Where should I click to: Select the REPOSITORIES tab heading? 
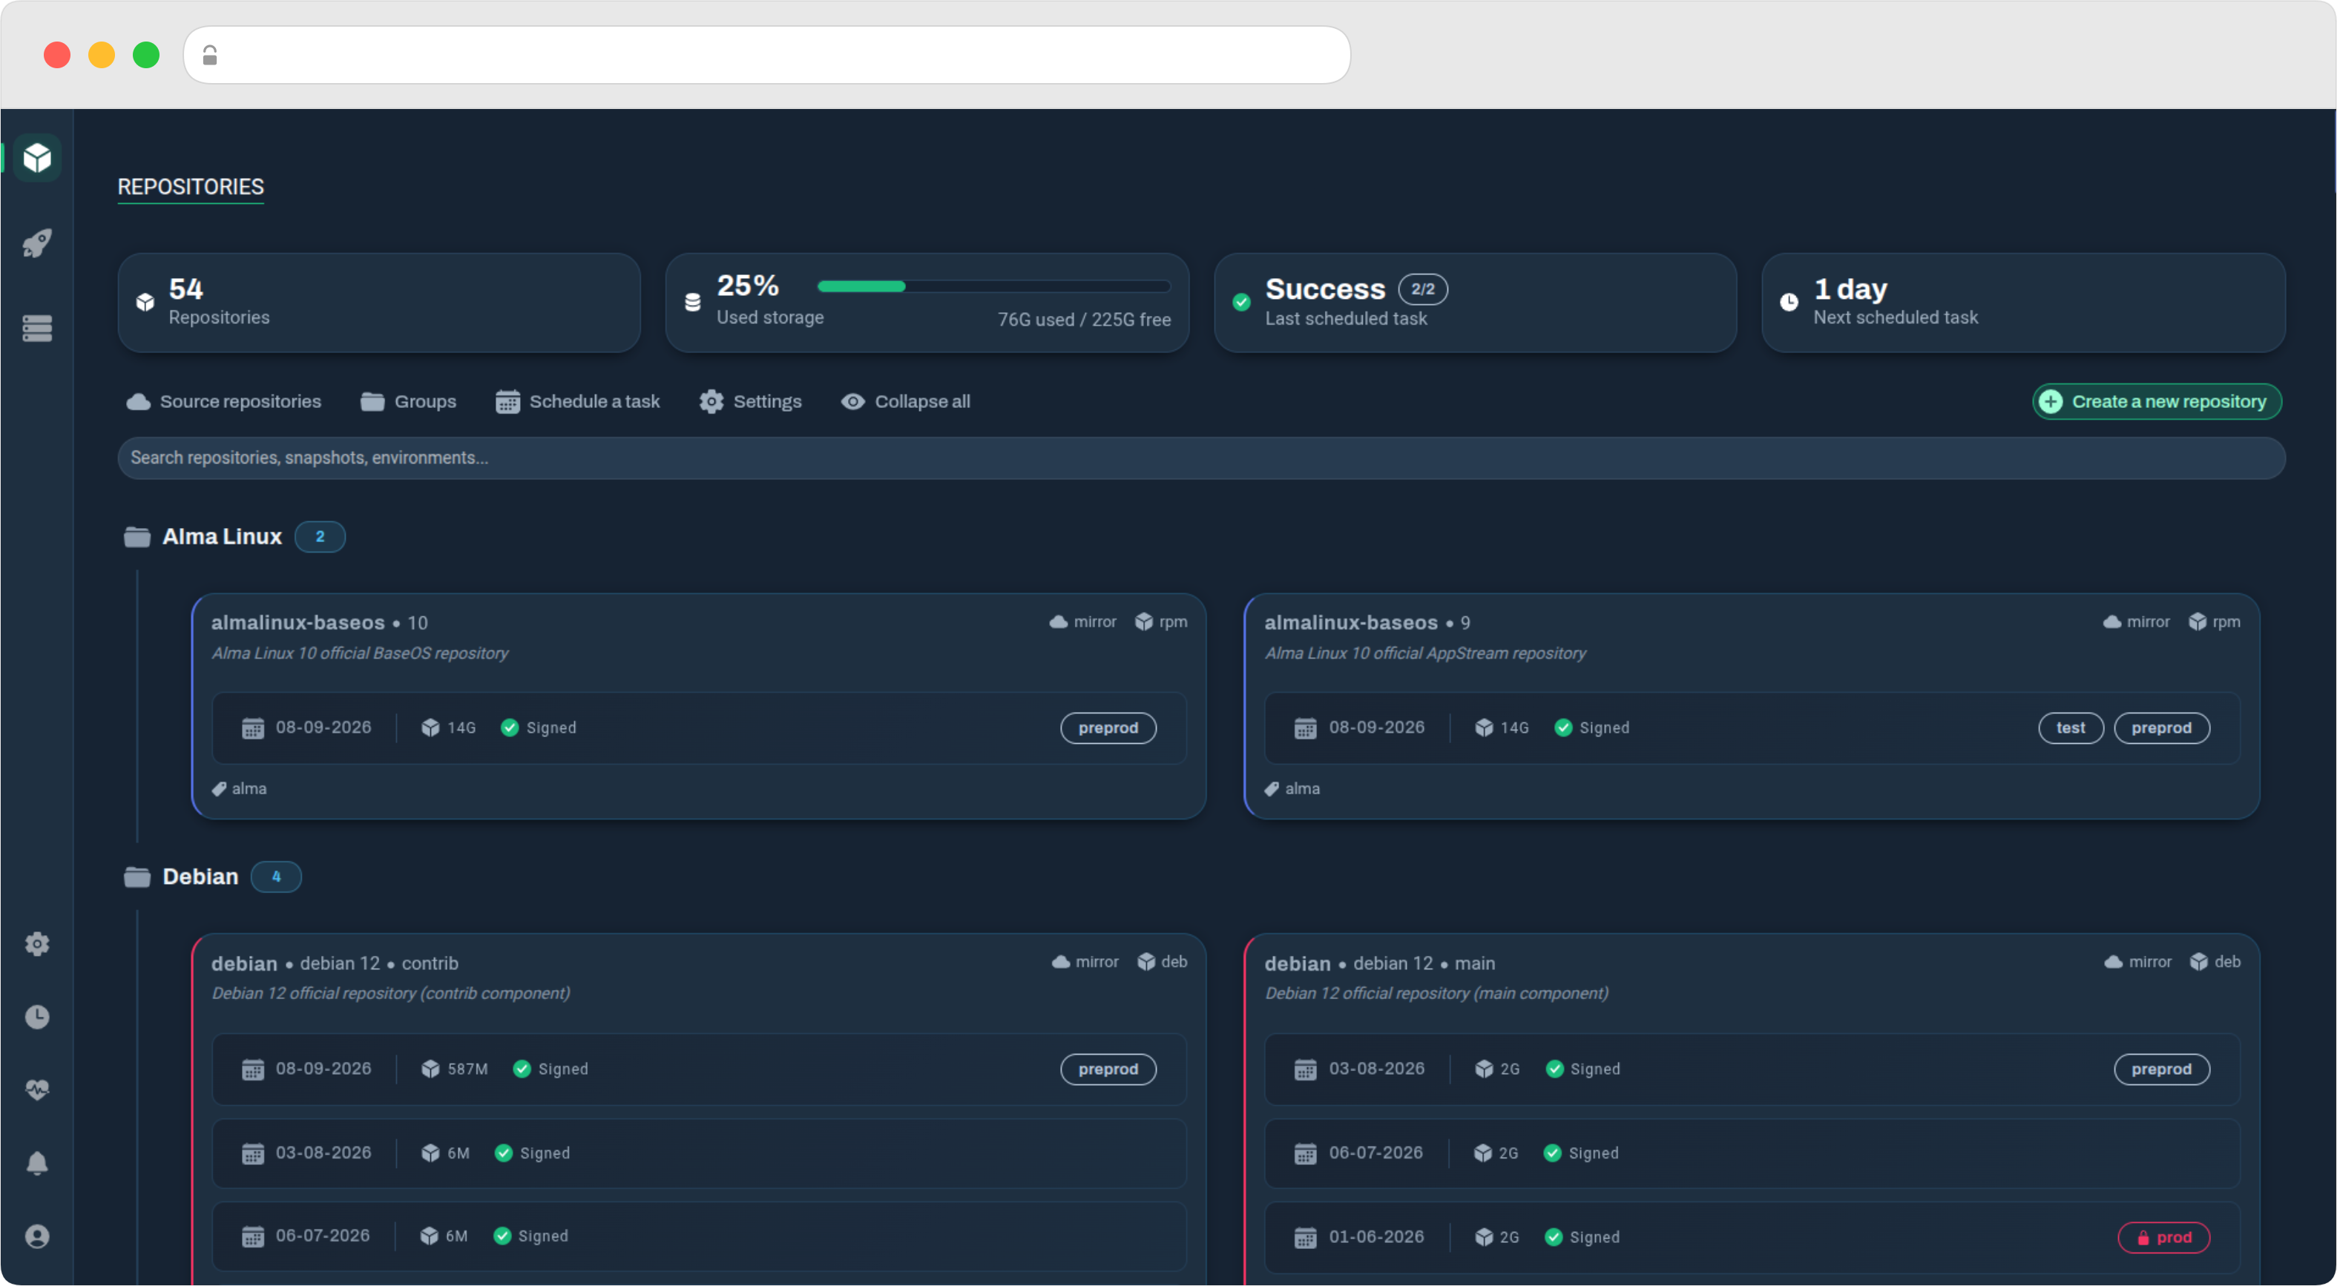(x=191, y=187)
